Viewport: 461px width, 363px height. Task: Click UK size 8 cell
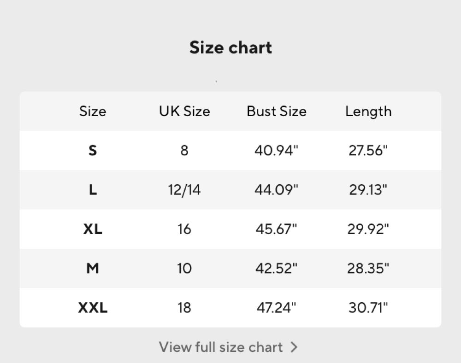click(184, 151)
